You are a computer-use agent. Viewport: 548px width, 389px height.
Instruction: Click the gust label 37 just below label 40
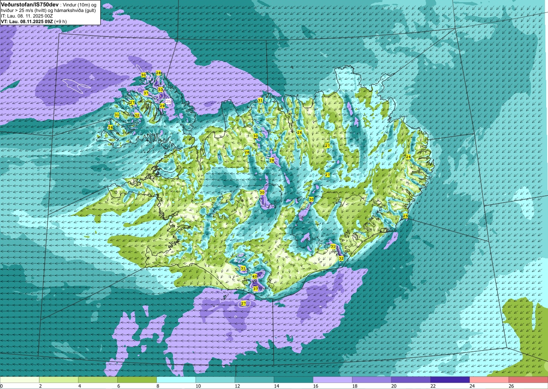256,289
